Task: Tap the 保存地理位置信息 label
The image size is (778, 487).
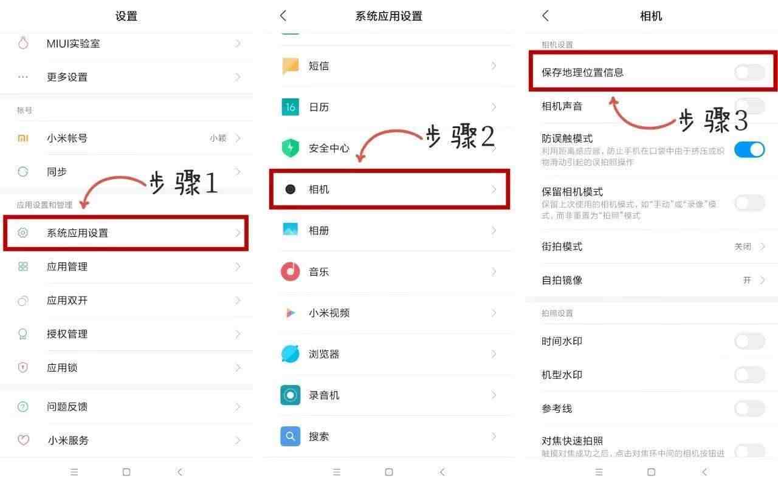Action: [583, 72]
